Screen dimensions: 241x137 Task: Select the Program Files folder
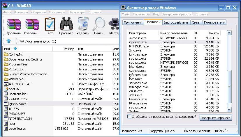[x=16, y=64]
